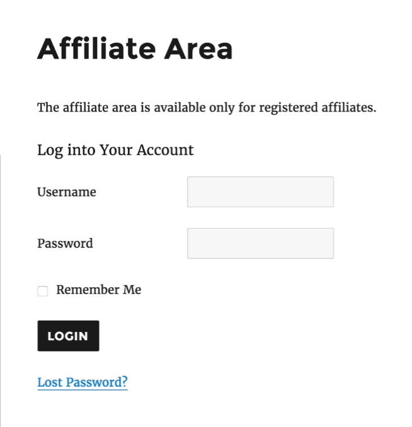412x427 pixels.
Task: Click the Password label
Action: (x=65, y=243)
